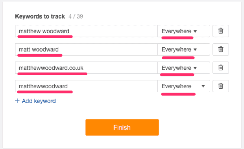
Task: Select the 'matthewwoodward' keyword text field
Action: coord(86,86)
